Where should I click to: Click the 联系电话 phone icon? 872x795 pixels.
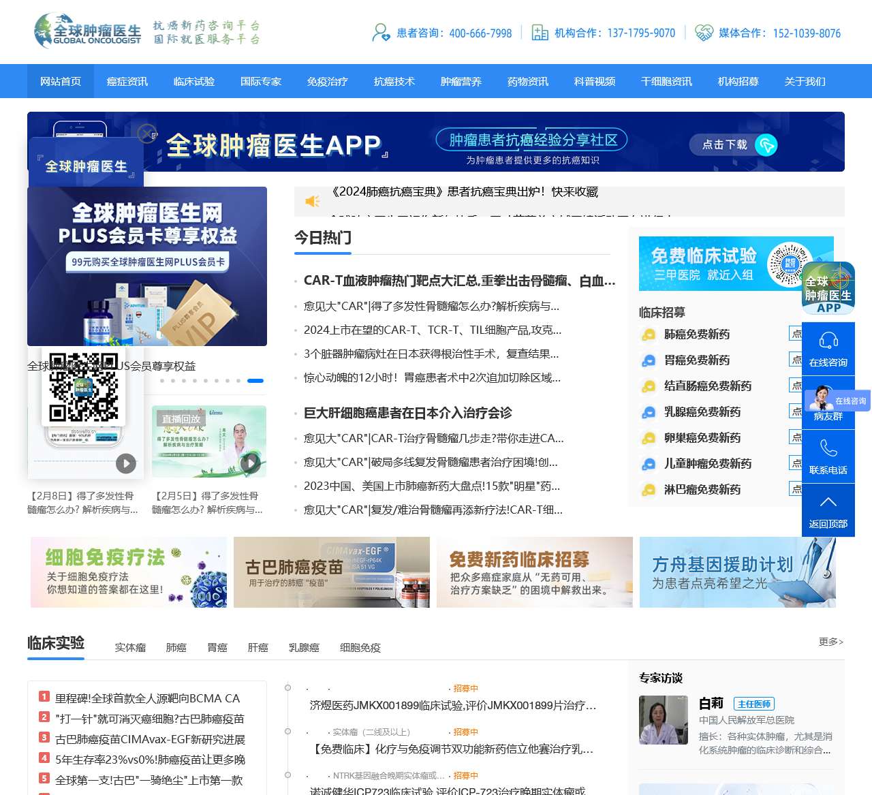(828, 449)
